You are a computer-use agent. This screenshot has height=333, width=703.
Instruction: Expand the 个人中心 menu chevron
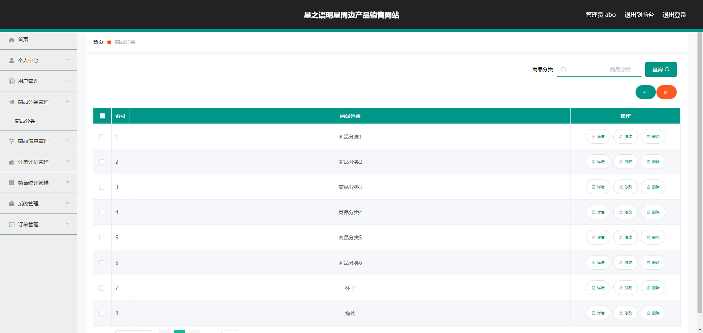coord(67,60)
